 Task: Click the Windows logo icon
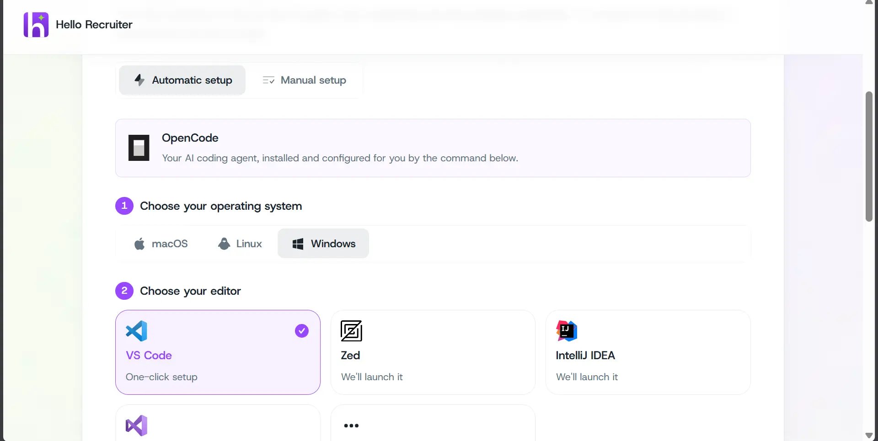(298, 244)
